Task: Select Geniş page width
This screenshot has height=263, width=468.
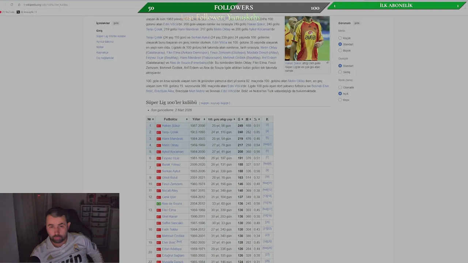Action: [x=340, y=72]
